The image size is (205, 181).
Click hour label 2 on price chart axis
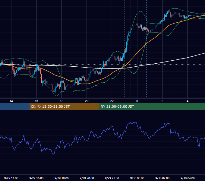pyautogui.click(x=162, y=101)
